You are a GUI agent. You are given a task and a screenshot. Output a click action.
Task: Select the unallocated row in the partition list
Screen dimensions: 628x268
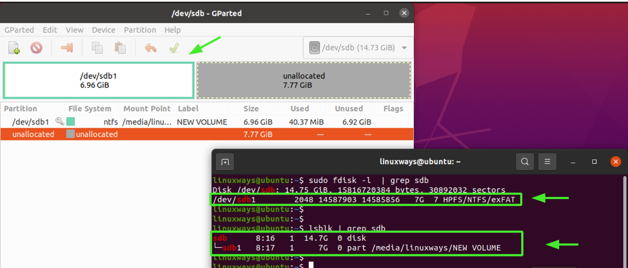pyautogui.click(x=207, y=134)
